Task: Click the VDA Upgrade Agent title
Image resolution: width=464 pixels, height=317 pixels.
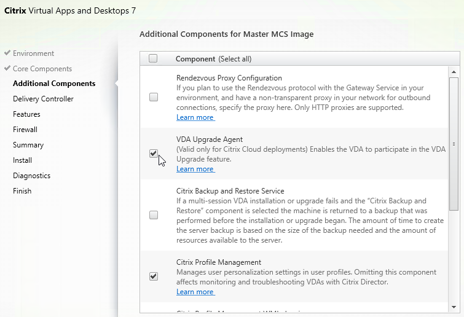Action: 210,139
